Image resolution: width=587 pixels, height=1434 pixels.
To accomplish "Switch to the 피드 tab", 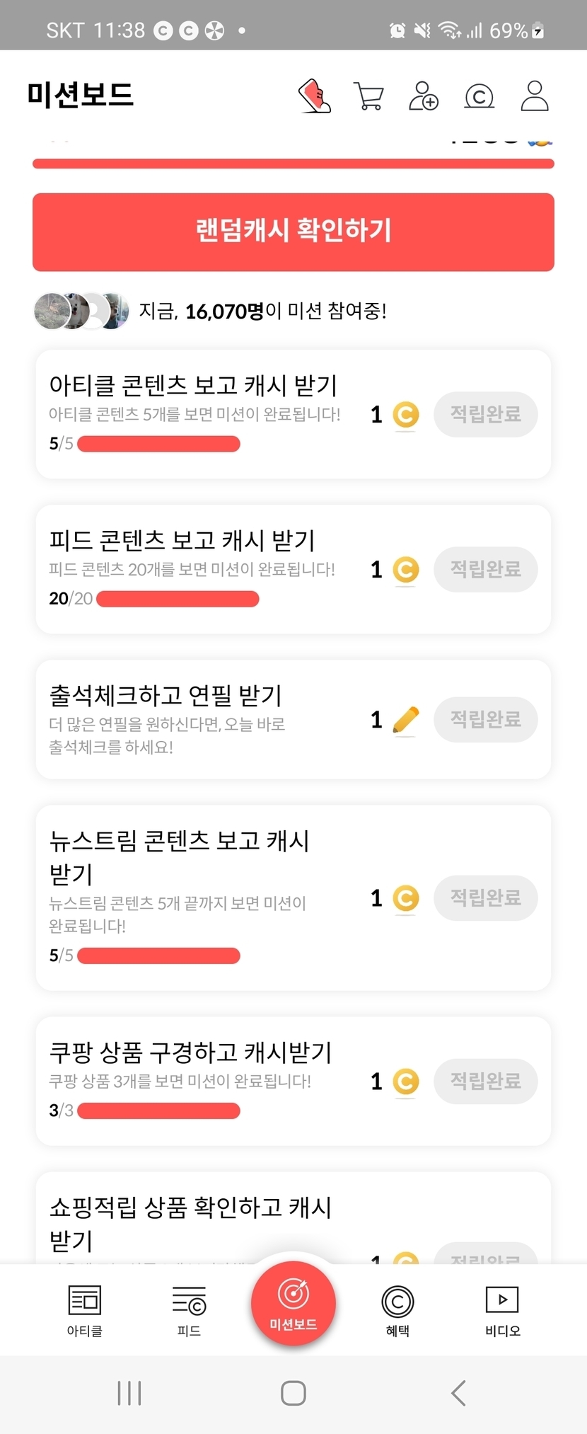I will pos(189,1309).
